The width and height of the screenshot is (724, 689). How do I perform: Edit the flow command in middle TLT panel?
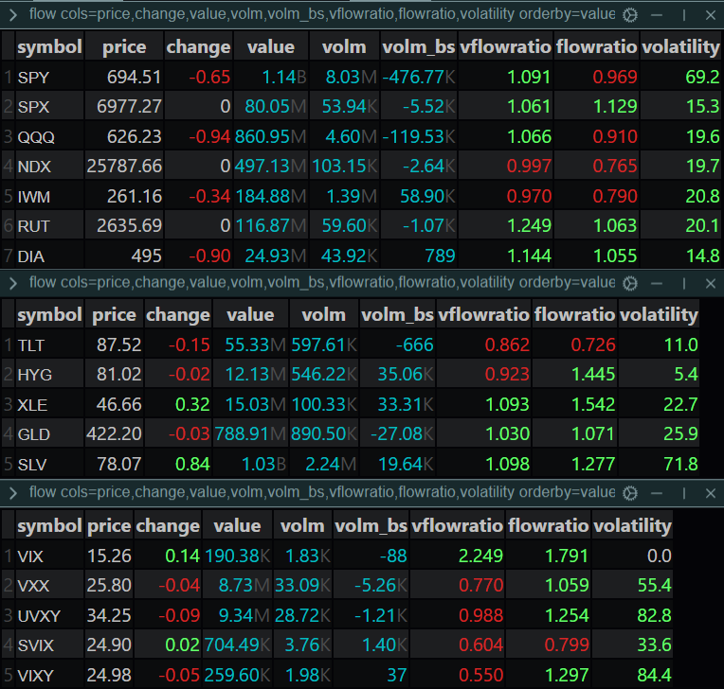[x=322, y=282]
